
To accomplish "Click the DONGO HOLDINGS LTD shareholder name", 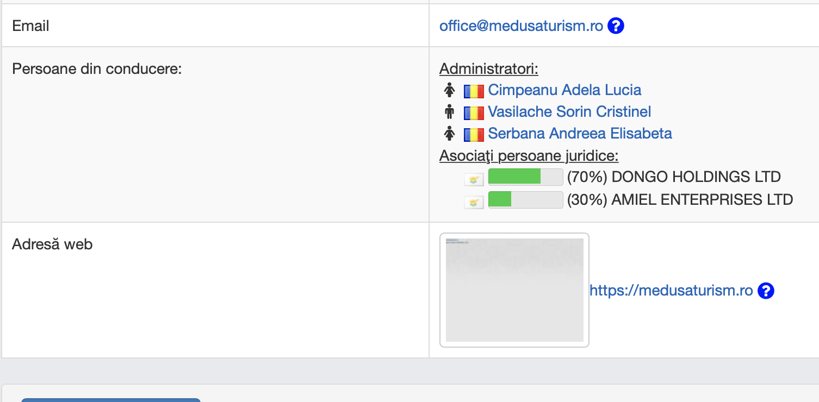I will pos(696,177).
